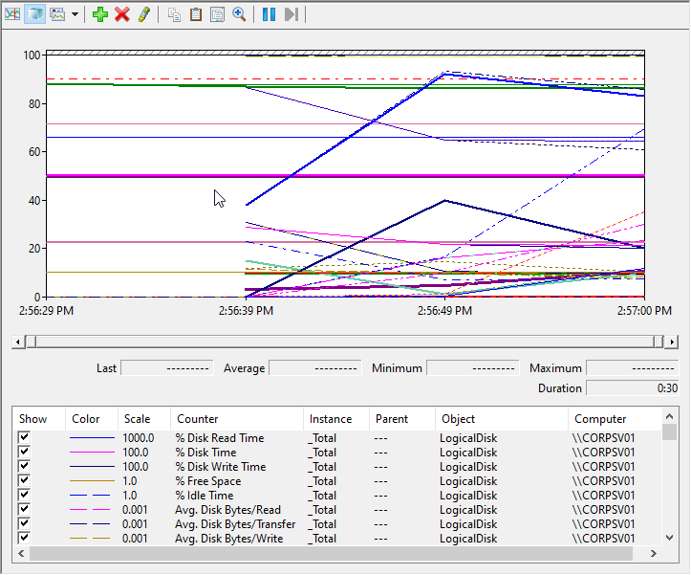Image resolution: width=691 pixels, height=575 pixels.
Task: Uncheck Show for % Disk Read Time
Action: click(25, 438)
